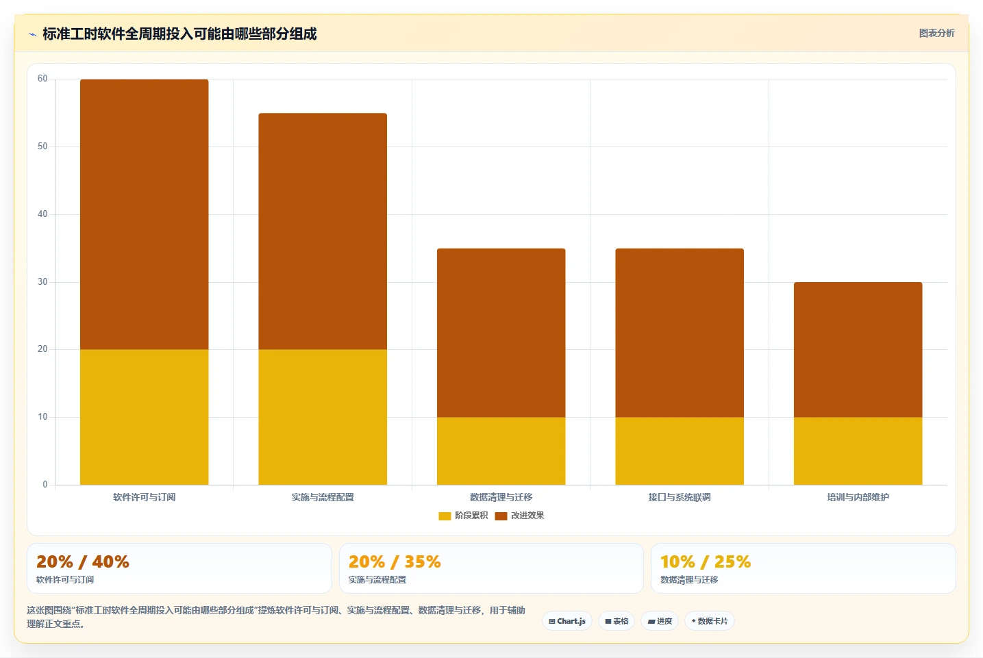The width and height of the screenshot is (983, 658).
Task: Click the yellow bar segment for 培训与内部维护
Action: coord(858,451)
